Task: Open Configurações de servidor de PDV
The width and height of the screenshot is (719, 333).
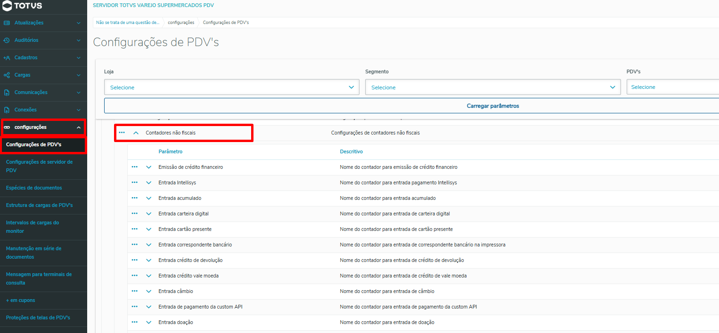Action: pos(43,166)
